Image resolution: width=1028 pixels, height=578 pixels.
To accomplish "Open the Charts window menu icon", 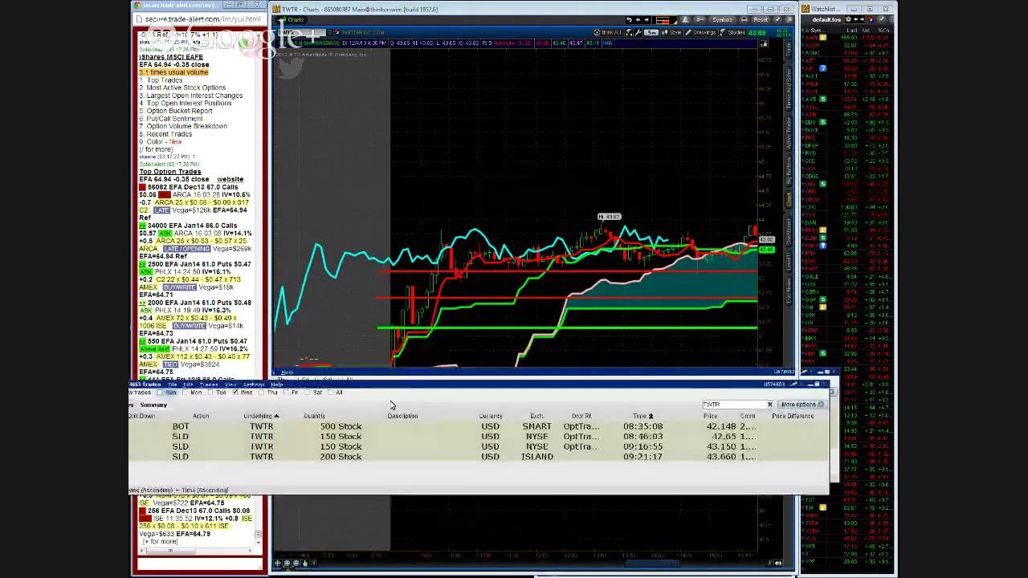I will 789,20.
